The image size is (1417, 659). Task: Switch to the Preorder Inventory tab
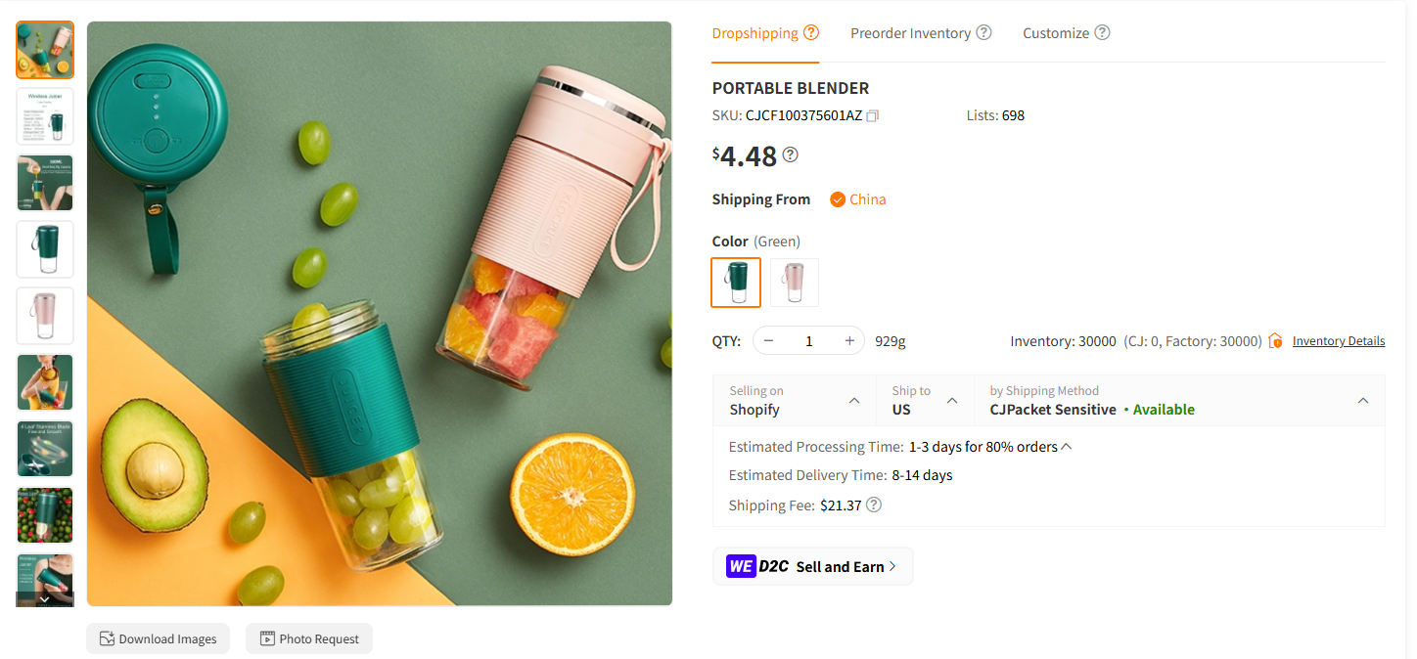tap(910, 32)
